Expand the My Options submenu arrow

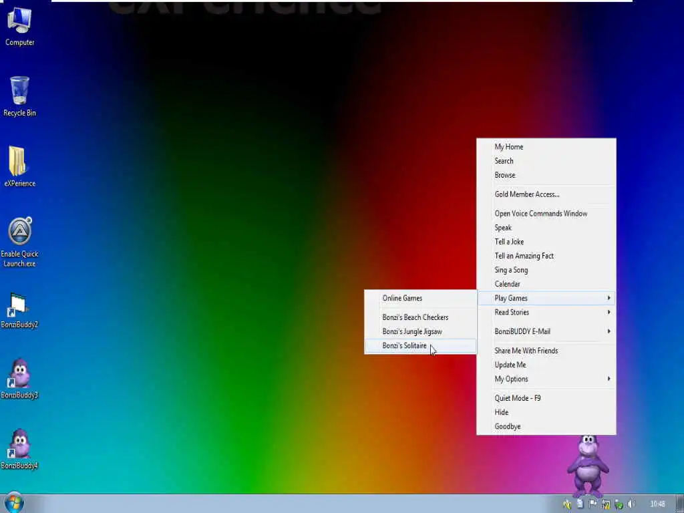(609, 379)
